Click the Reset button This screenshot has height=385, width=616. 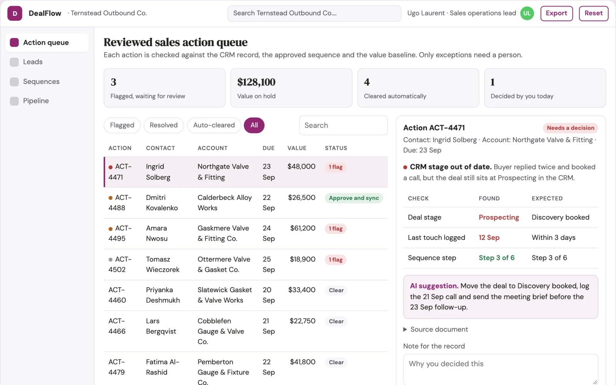(593, 13)
